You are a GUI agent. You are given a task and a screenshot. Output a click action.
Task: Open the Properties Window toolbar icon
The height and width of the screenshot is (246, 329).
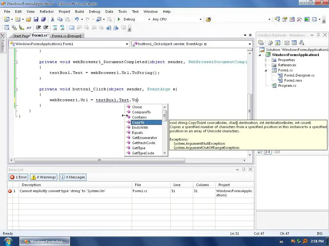[285, 19]
